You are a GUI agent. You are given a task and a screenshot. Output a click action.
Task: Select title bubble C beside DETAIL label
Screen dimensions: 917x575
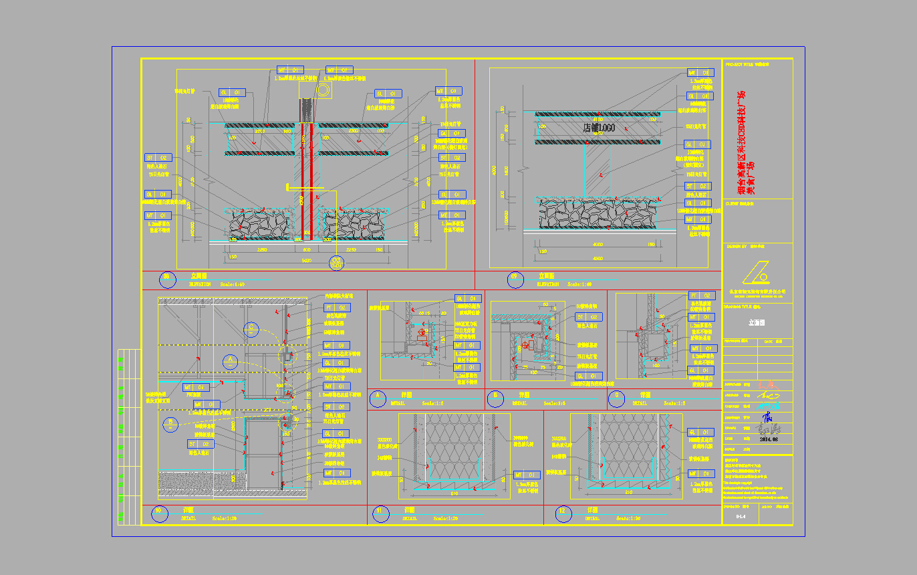tap(618, 400)
